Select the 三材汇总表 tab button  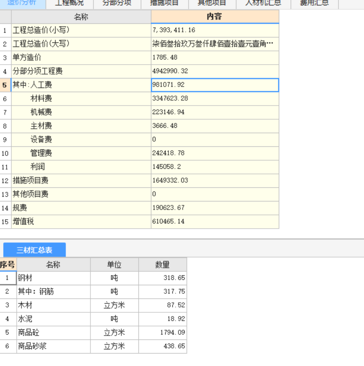click(x=34, y=250)
